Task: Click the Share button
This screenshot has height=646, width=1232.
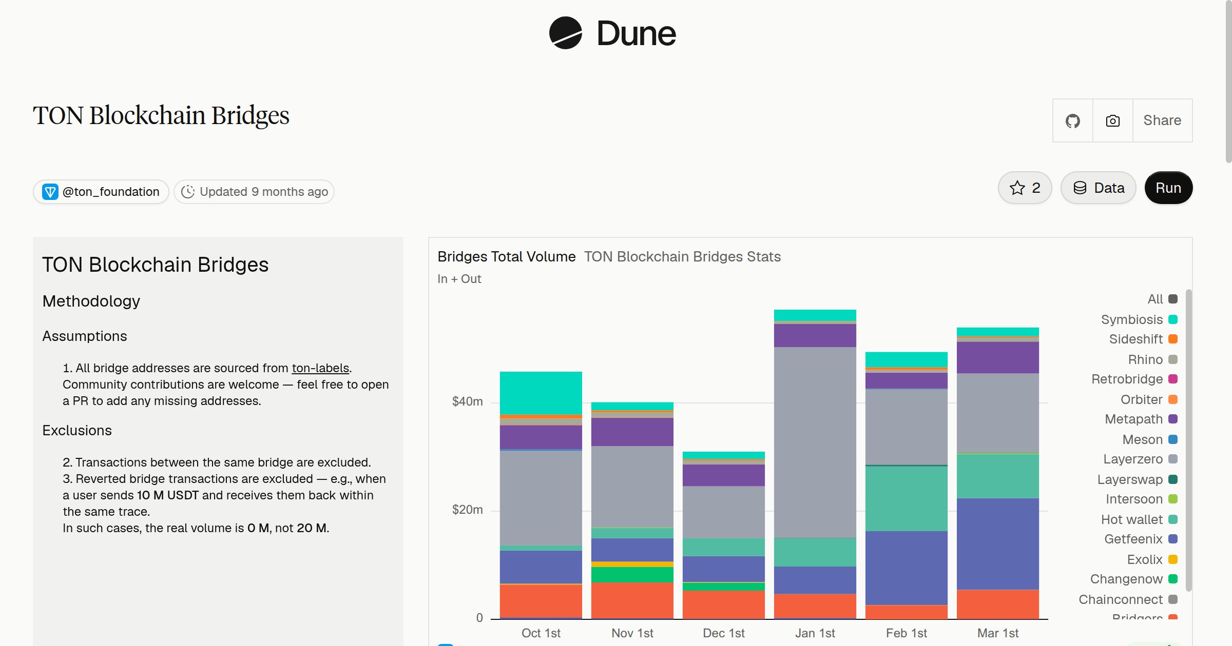Action: coord(1162,120)
